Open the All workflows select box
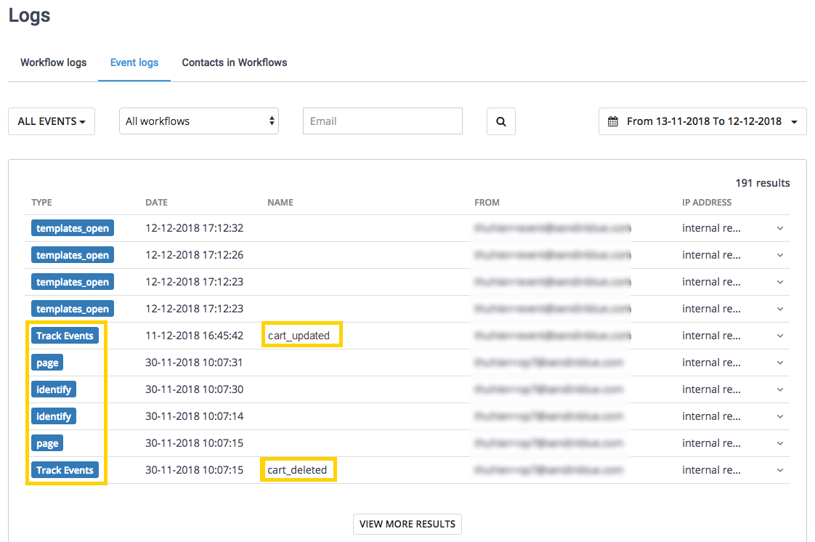815x542 pixels. pyautogui.click(x=199, y=121)
